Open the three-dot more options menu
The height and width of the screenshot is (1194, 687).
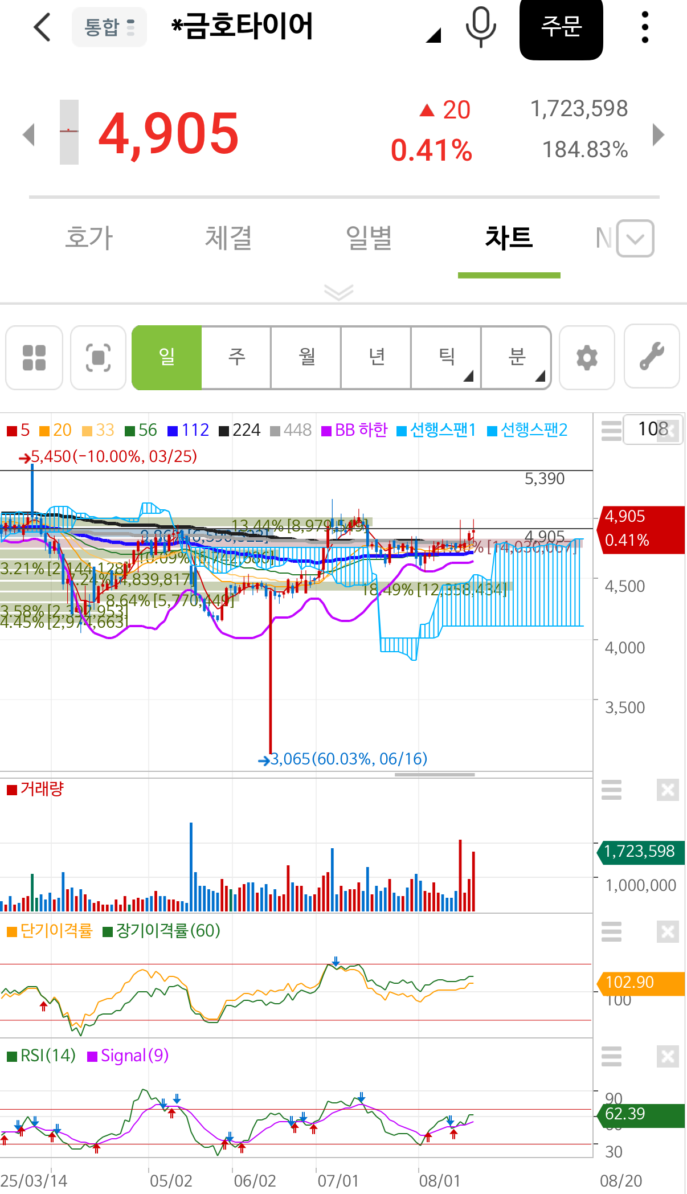tap(645, 27)
